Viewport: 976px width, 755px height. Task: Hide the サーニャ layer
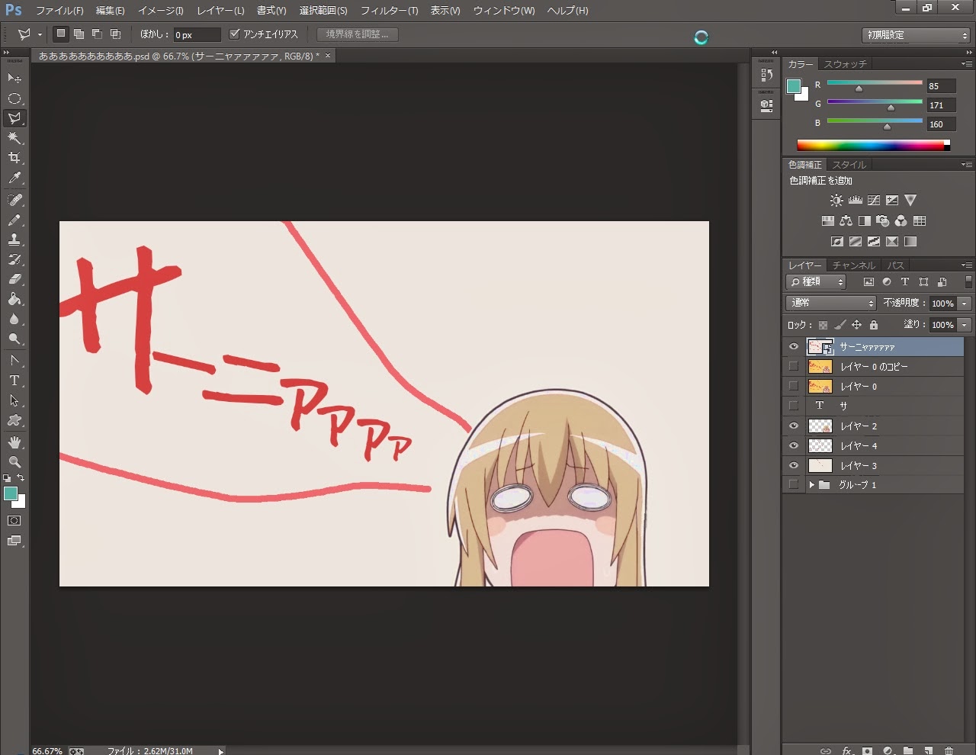click(794, 346)
